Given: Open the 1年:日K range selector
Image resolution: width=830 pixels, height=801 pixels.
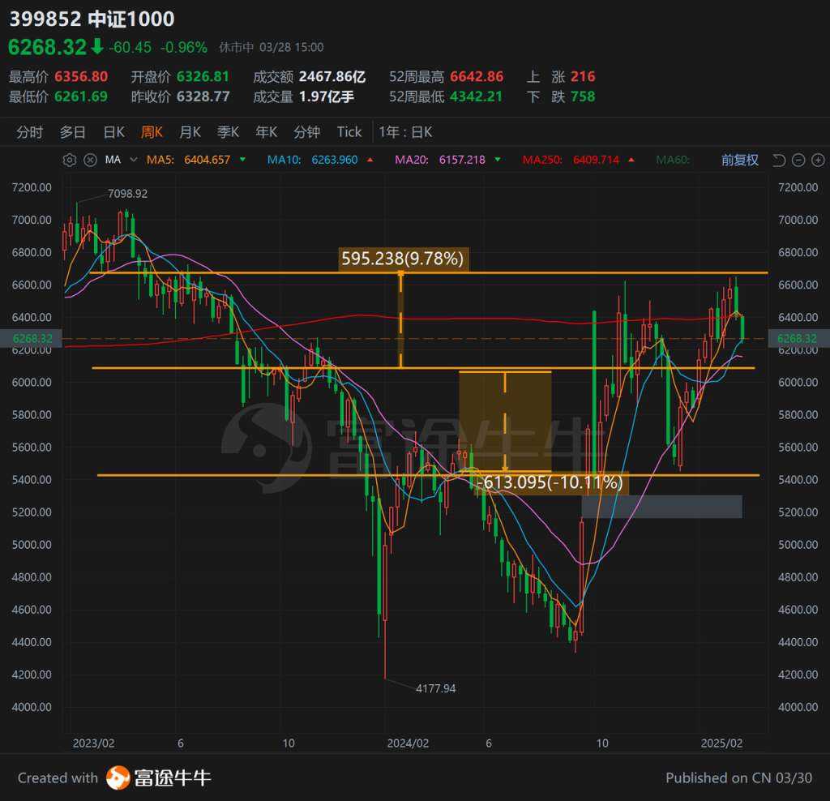Looking at the screenshot, I should click(406, 132).
